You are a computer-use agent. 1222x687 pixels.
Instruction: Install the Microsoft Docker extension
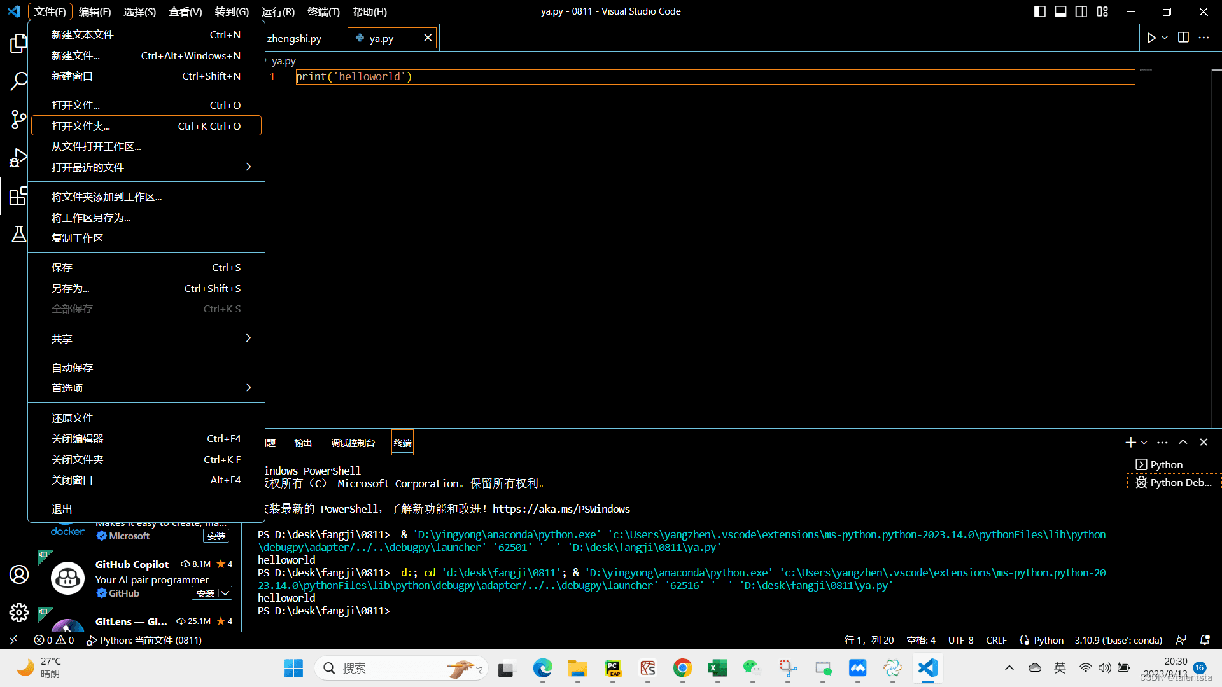pos(216,536)
